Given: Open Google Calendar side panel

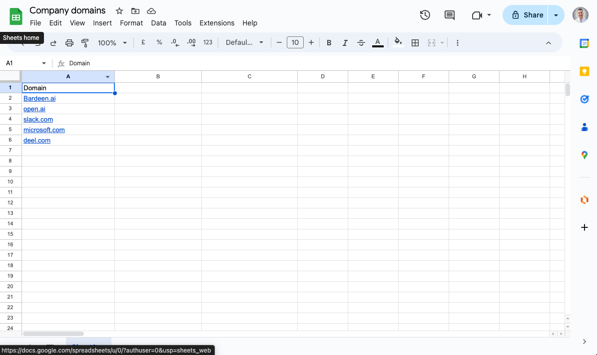Looking at the screenshot, I should [x=585, y=43].
